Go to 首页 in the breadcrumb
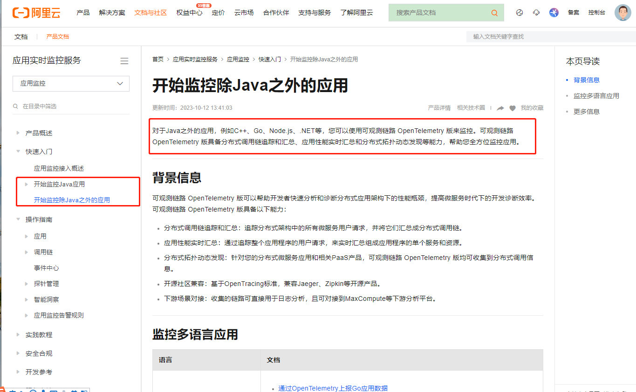 coord(158,60)
